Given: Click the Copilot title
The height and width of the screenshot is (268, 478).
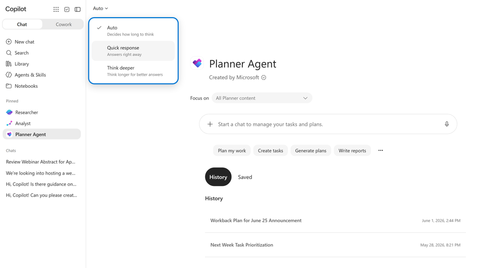Looking at the screenshot, I should click(x=16, y=9).
